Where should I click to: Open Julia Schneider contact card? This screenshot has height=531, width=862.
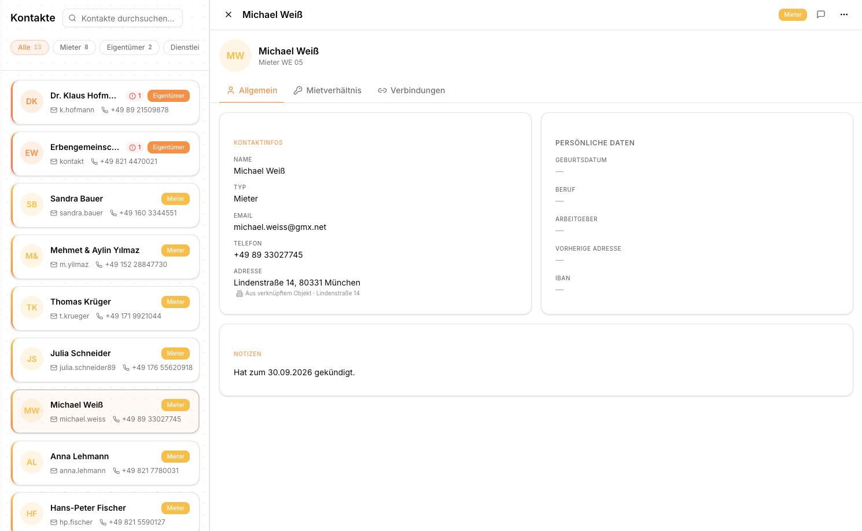pyautogui.click(x=105, y=360)
